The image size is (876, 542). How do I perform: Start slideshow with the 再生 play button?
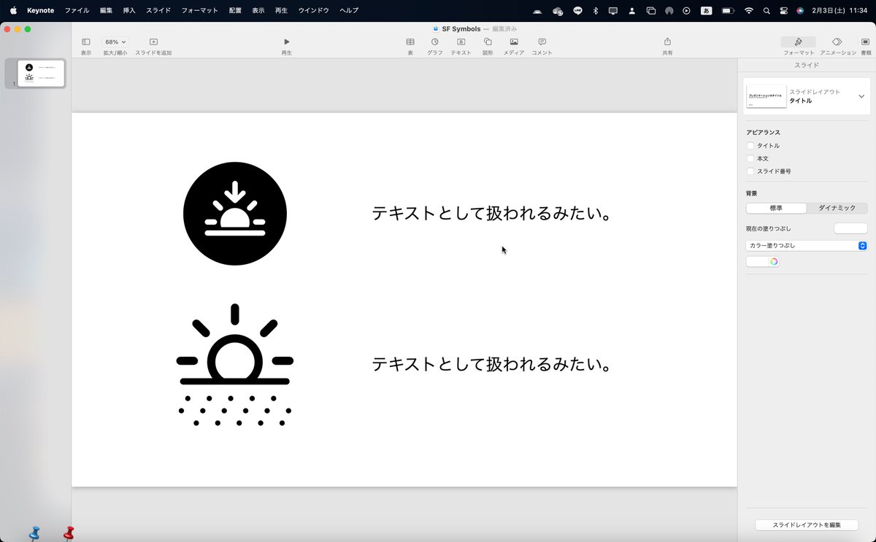287,42
